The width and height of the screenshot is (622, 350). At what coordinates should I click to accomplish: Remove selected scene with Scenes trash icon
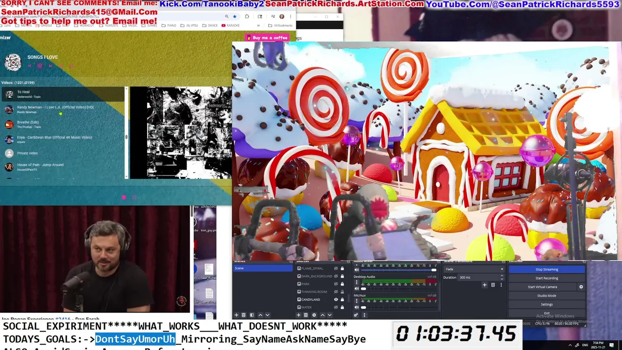(244, 315)
